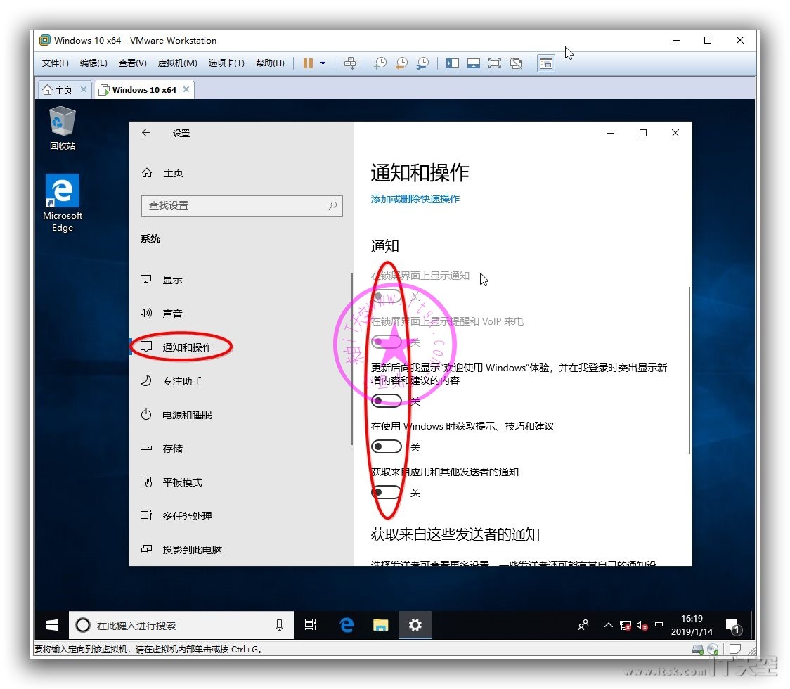This screenshot has width=790, height=689.
Task: Click the Cortana microphone icon
Action: (279, 626)
